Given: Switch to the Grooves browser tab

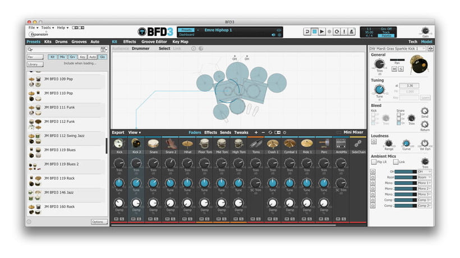Looking at the screenshot, I should pos(79,42).
